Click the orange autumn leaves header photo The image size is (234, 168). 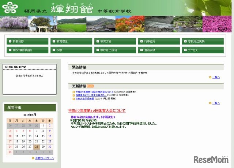click(x=130, y=24)
